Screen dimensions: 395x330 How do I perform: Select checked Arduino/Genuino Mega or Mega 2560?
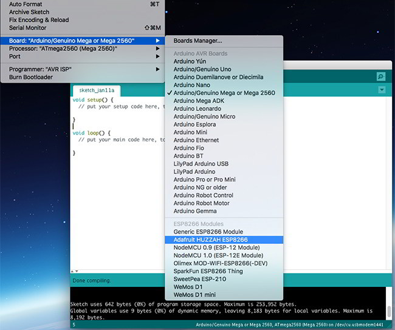[x=224, y=93]
